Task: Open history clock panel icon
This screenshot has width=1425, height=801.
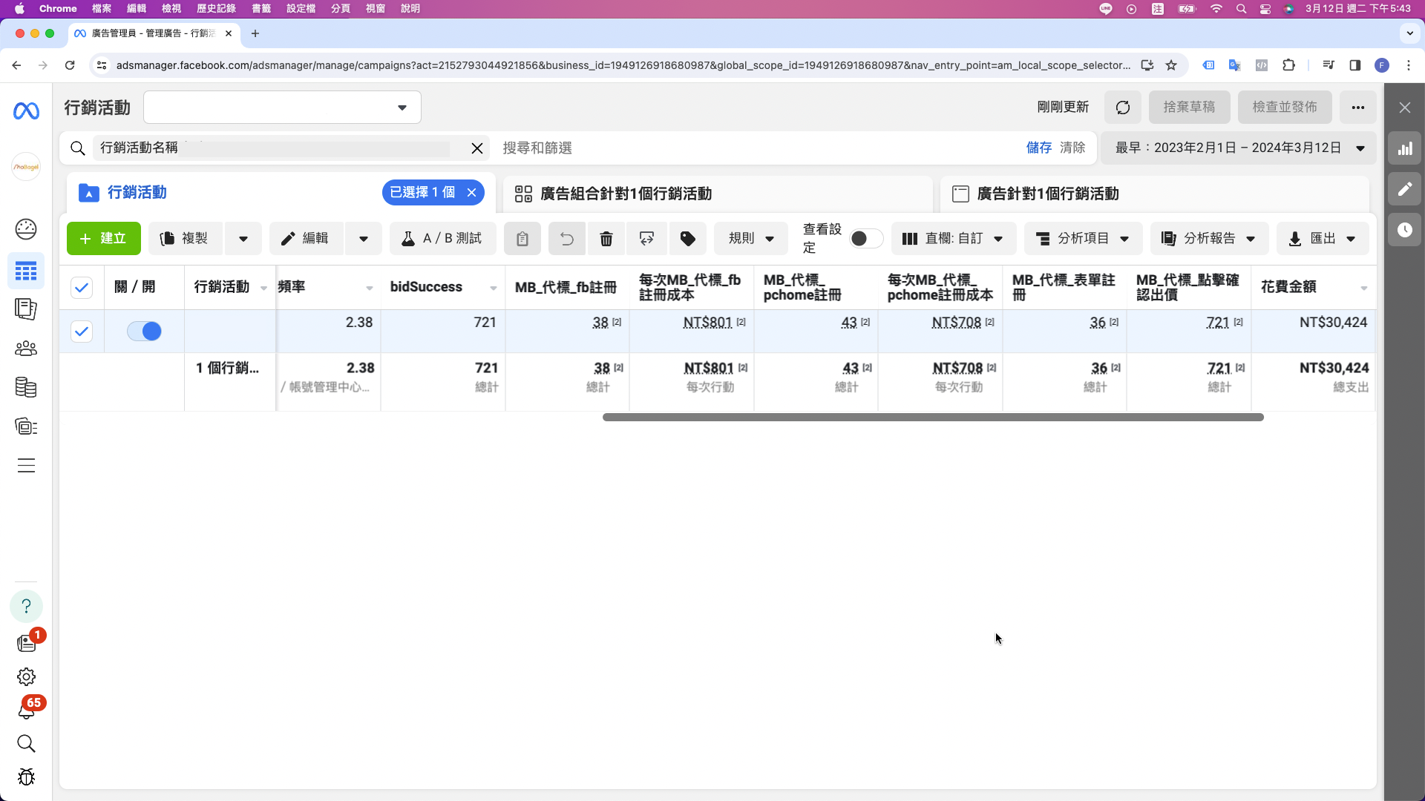Action: click(x=1405, y=230)
